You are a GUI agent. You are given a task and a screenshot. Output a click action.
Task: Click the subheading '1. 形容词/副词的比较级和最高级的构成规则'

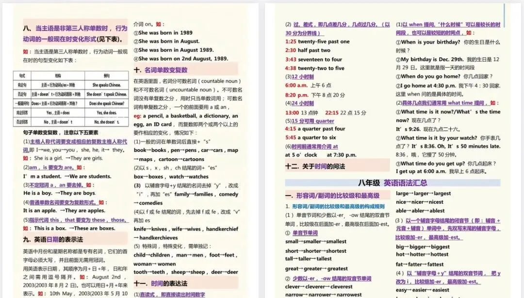335,206
